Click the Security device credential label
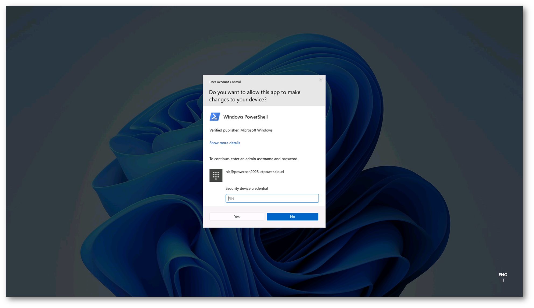534x308 pixels. click(x=247, y=188)
